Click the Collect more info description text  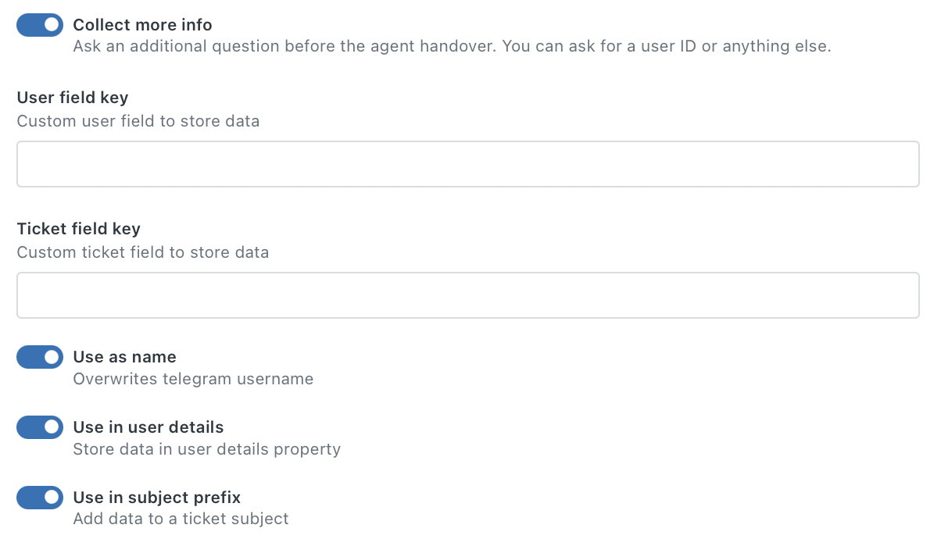(453, 46)
